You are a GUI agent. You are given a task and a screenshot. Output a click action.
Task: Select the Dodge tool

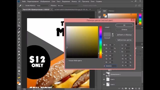click(x=19, y=55)
